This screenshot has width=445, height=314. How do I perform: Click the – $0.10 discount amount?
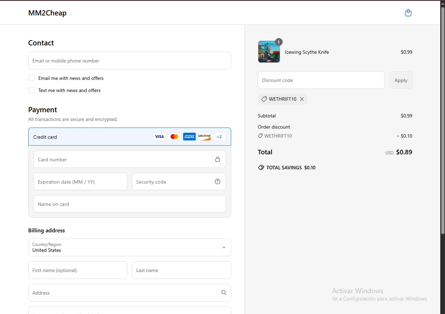point(404,136)
